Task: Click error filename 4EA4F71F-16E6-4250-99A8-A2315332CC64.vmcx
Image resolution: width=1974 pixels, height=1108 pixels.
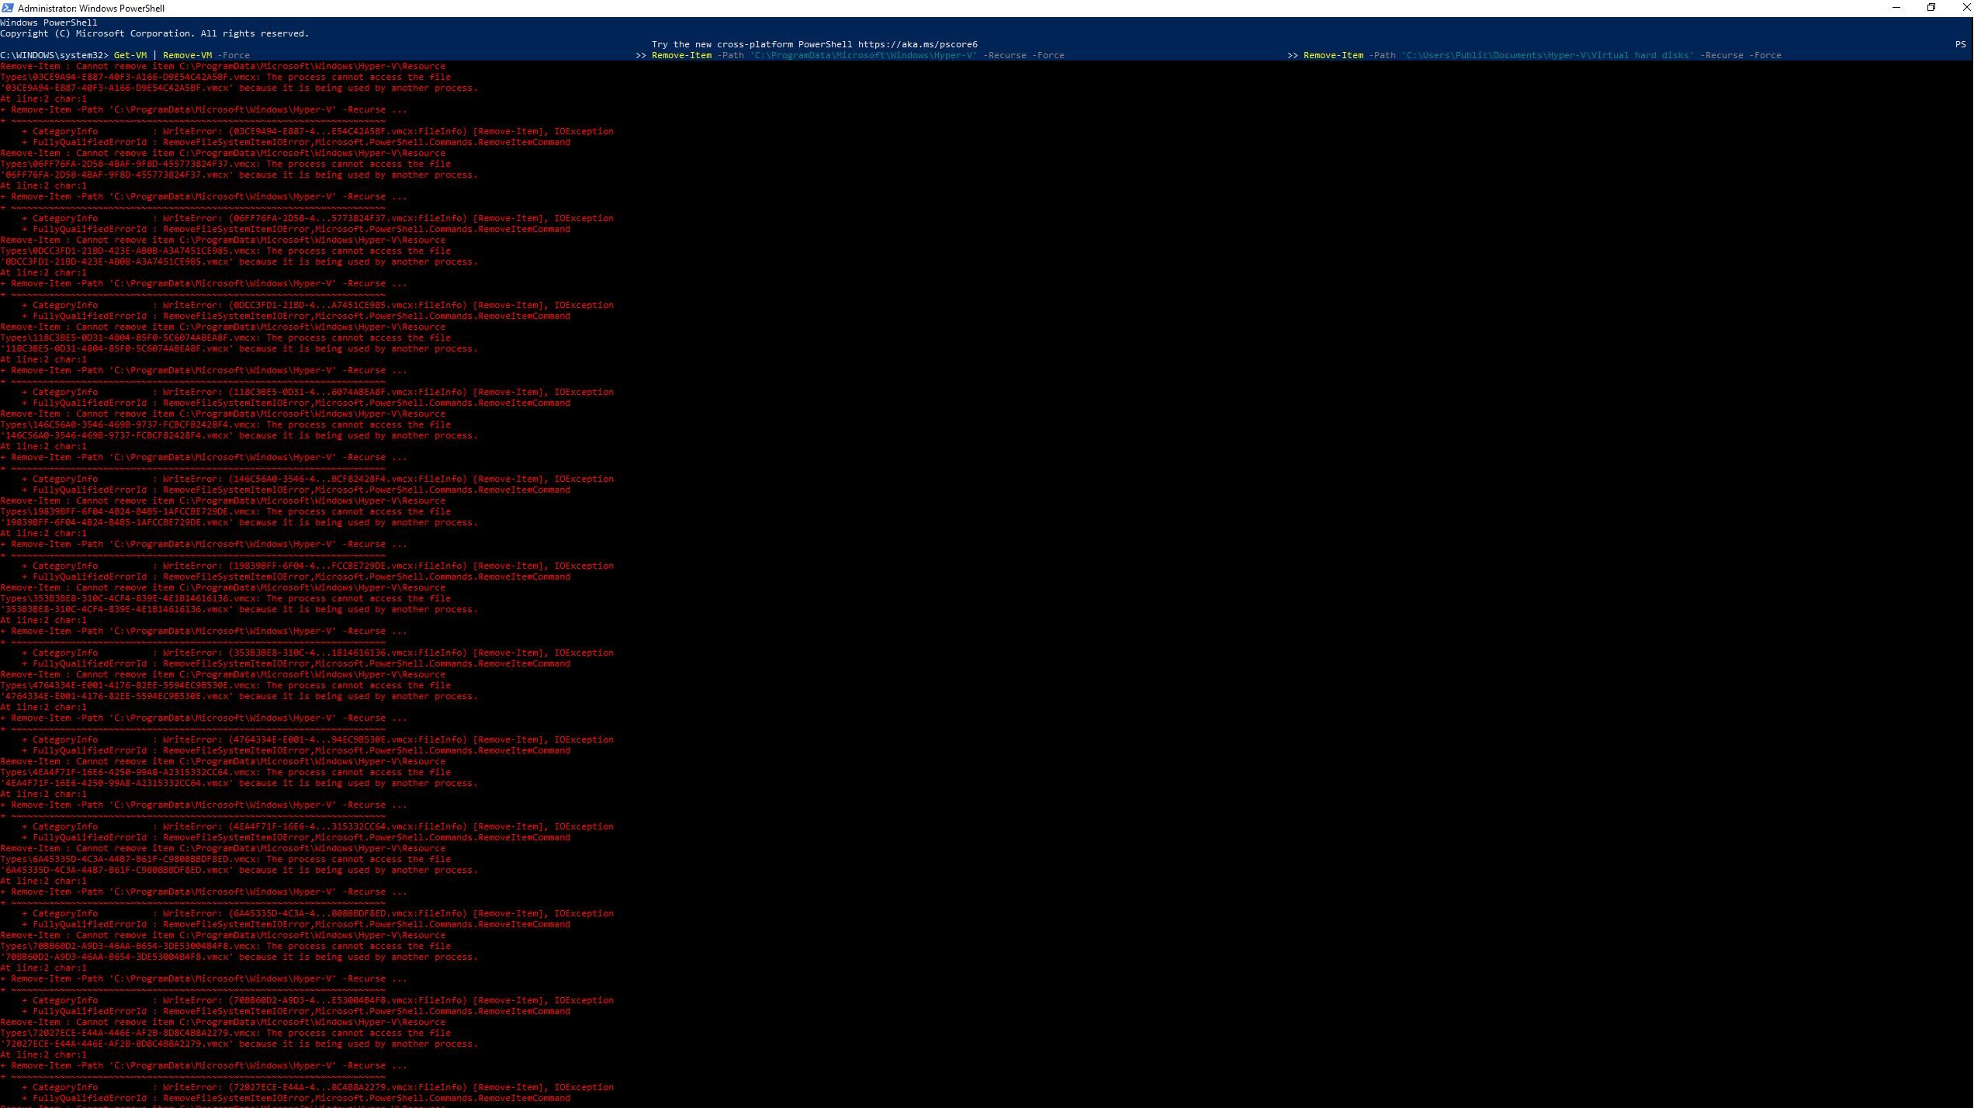Action: (x=116, y=783)
